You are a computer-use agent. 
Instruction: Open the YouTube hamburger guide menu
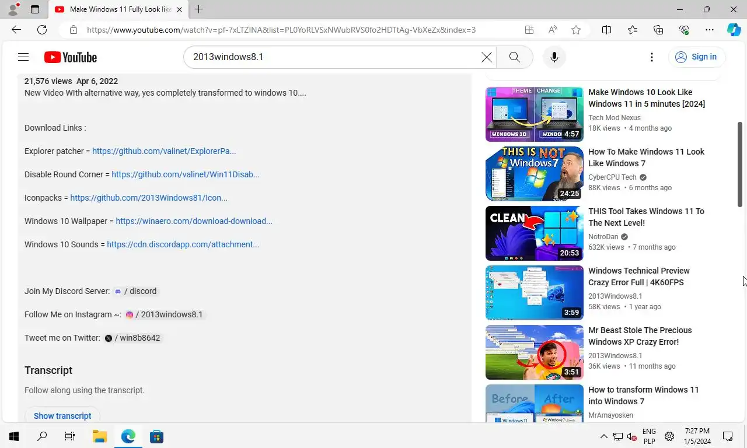coord(23,57)
